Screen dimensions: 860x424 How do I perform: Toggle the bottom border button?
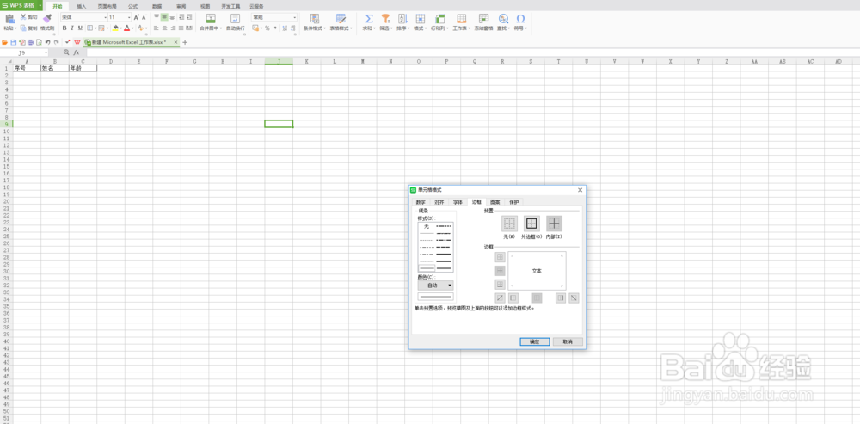coord(500,284)
